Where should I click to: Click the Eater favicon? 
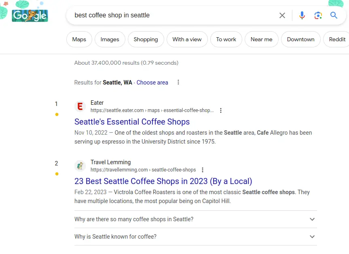80,106
